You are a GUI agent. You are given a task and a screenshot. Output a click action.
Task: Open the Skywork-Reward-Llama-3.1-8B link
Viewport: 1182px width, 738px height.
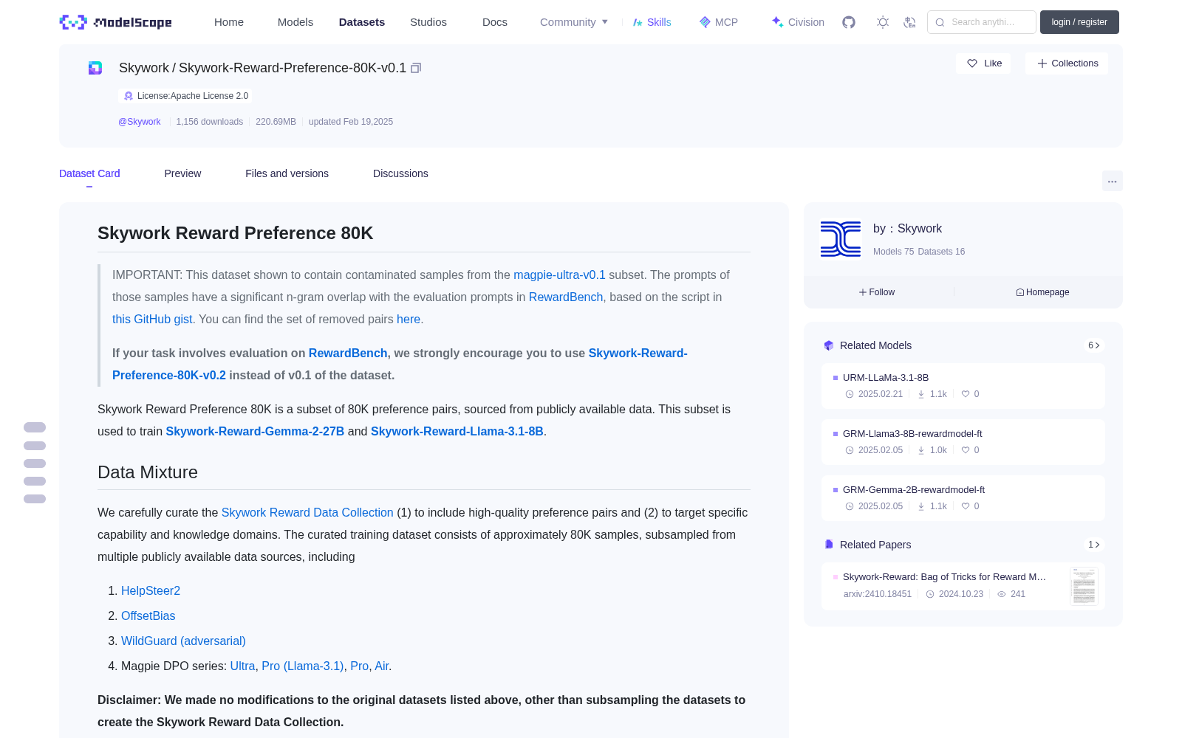457,431
